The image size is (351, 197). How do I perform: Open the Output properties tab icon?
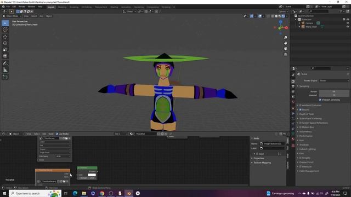click(293, 86)
